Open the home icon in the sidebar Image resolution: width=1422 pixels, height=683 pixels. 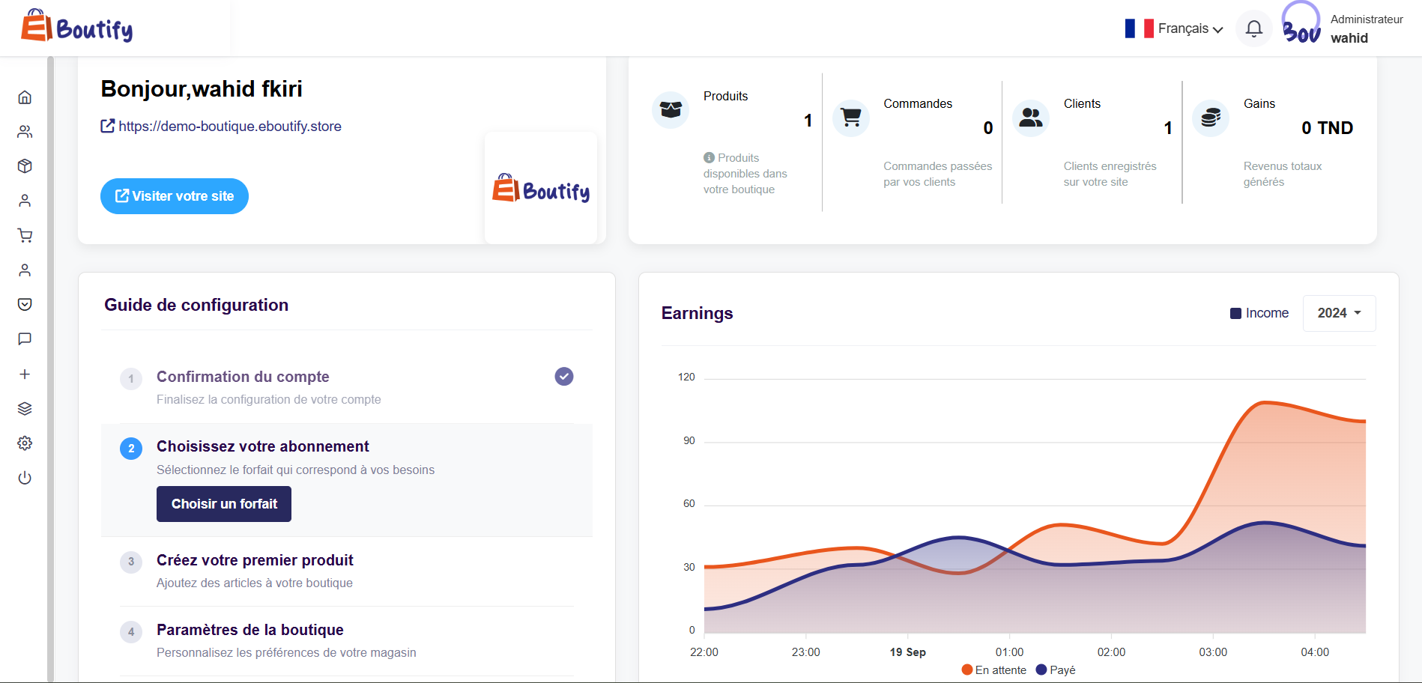pyautogui.click(x=25, y=97)
